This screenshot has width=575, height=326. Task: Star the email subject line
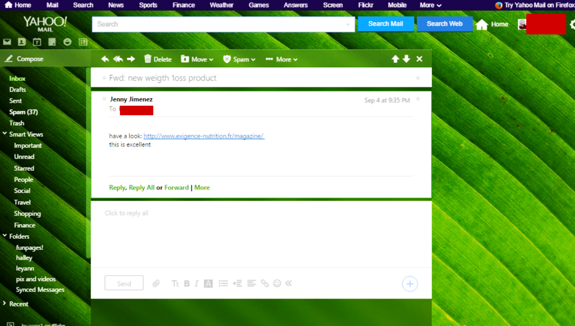[418, 78]
